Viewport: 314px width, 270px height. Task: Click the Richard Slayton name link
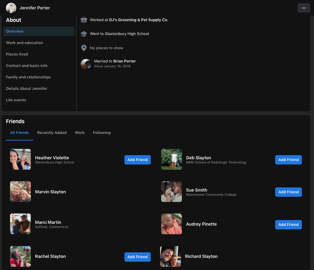pos(201,256)
